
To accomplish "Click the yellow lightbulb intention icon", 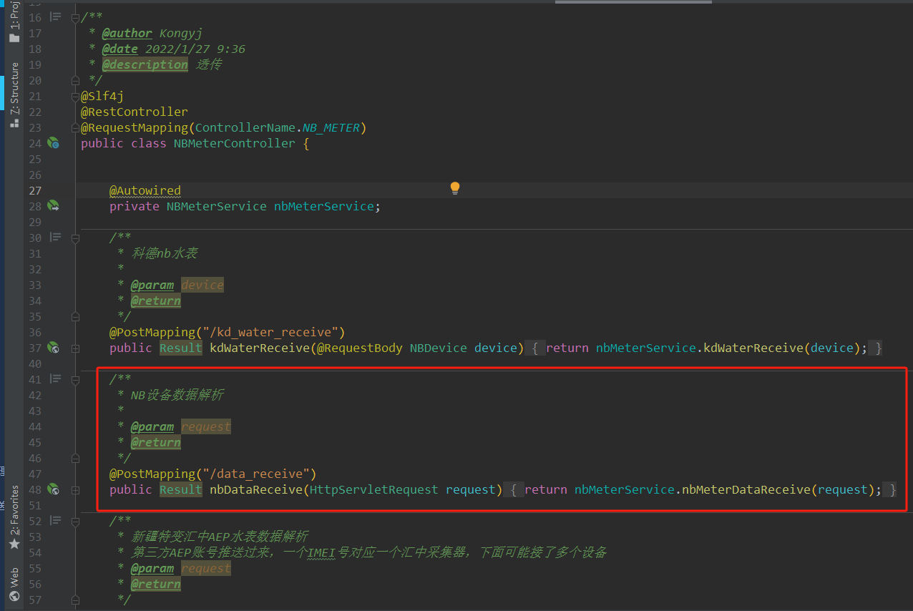I will pyautogui.click(x=454, y=188).
